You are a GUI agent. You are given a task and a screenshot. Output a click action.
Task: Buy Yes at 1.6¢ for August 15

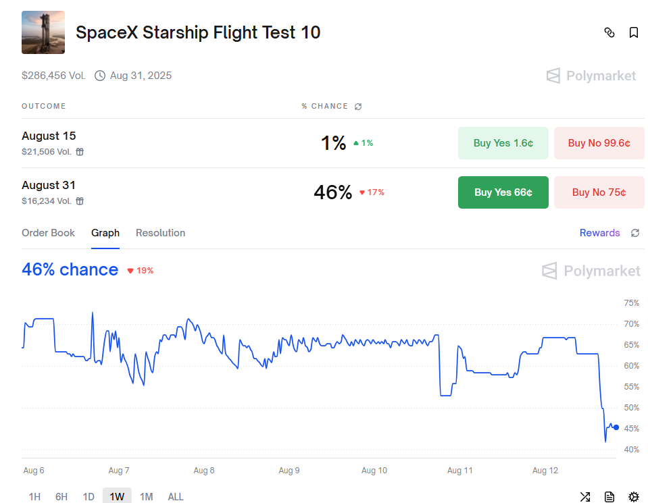pos(503,143)
